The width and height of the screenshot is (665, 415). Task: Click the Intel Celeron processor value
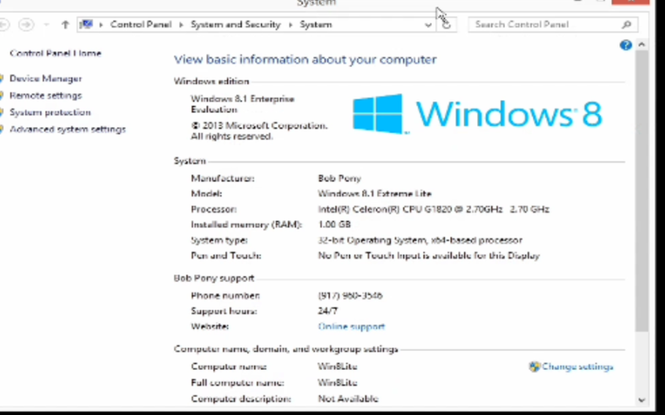click(x=433, y=209)
